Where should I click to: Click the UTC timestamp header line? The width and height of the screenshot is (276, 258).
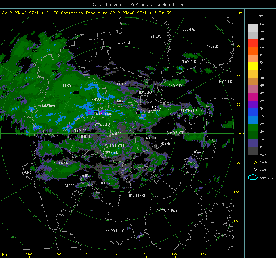click(x=86, y=13)
